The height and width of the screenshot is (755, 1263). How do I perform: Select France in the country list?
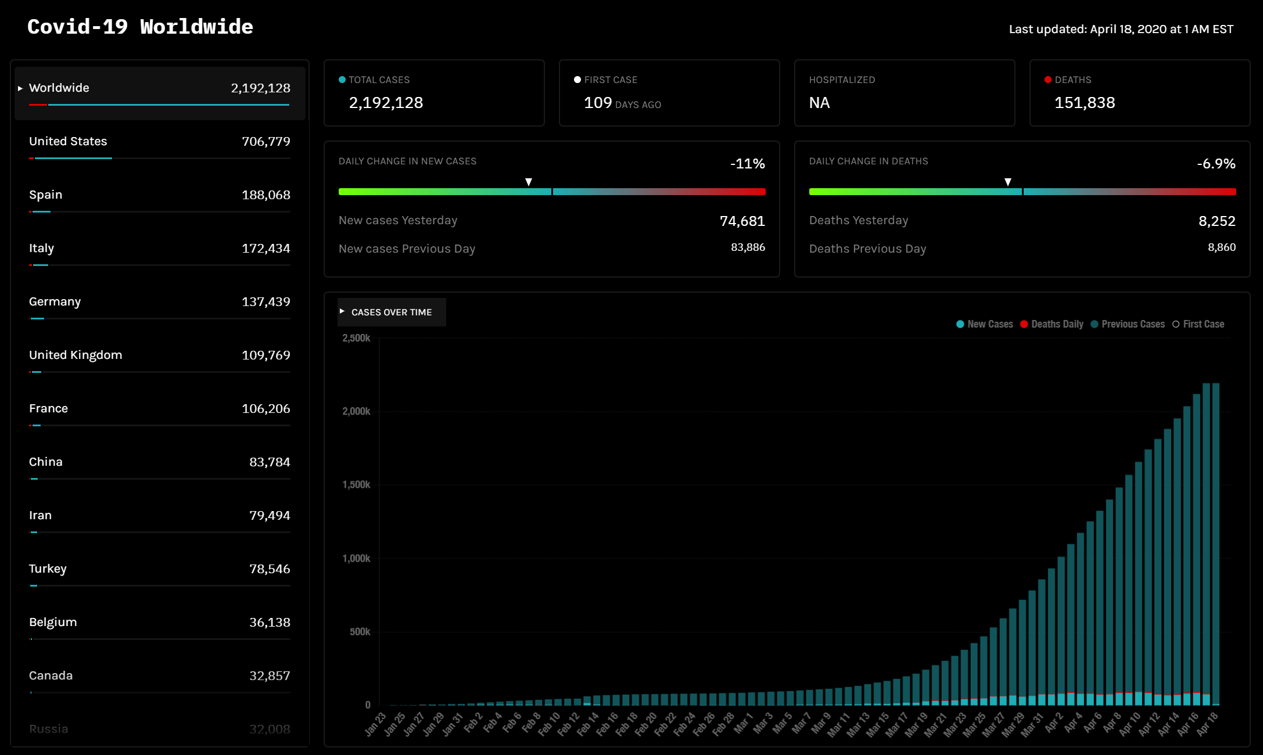coord(160,414)
